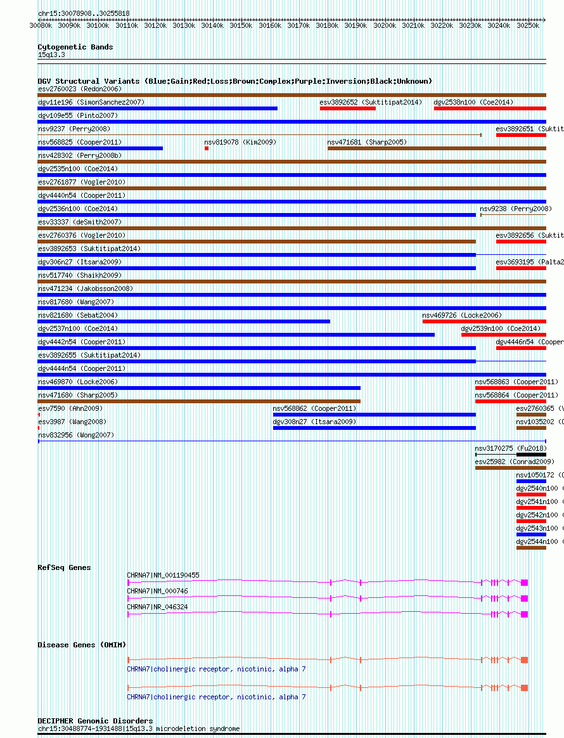Select variant nsv9238 (Perry2008)

point(516,209)
